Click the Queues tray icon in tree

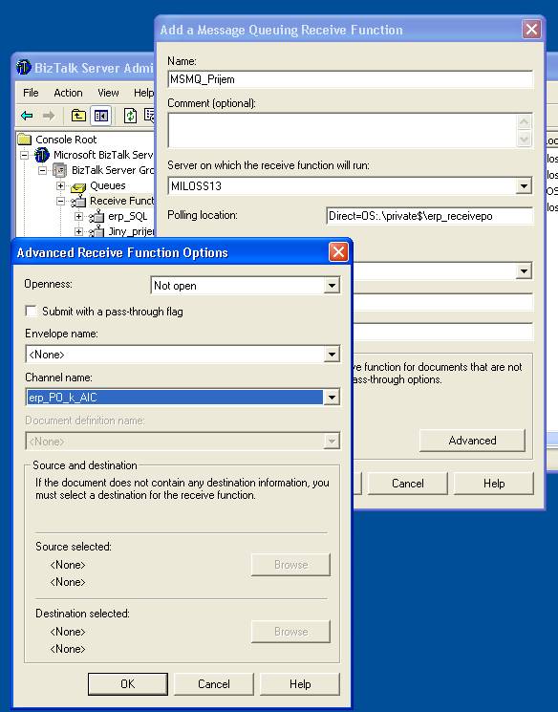coord(78,186)
